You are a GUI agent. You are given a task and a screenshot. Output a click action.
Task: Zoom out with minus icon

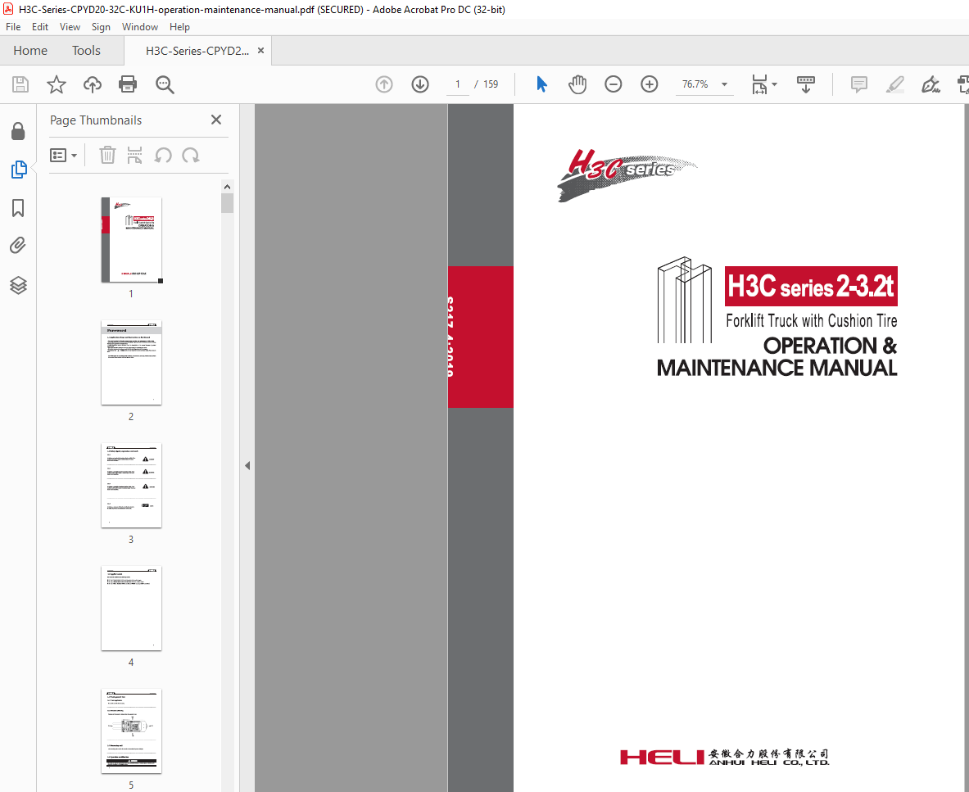[x=613, y=84]
